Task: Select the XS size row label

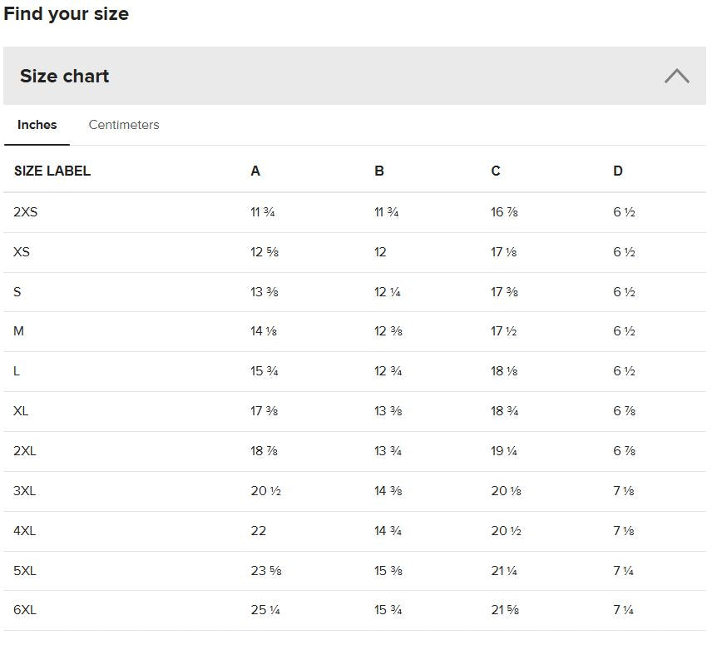Action: coord(22,252)
